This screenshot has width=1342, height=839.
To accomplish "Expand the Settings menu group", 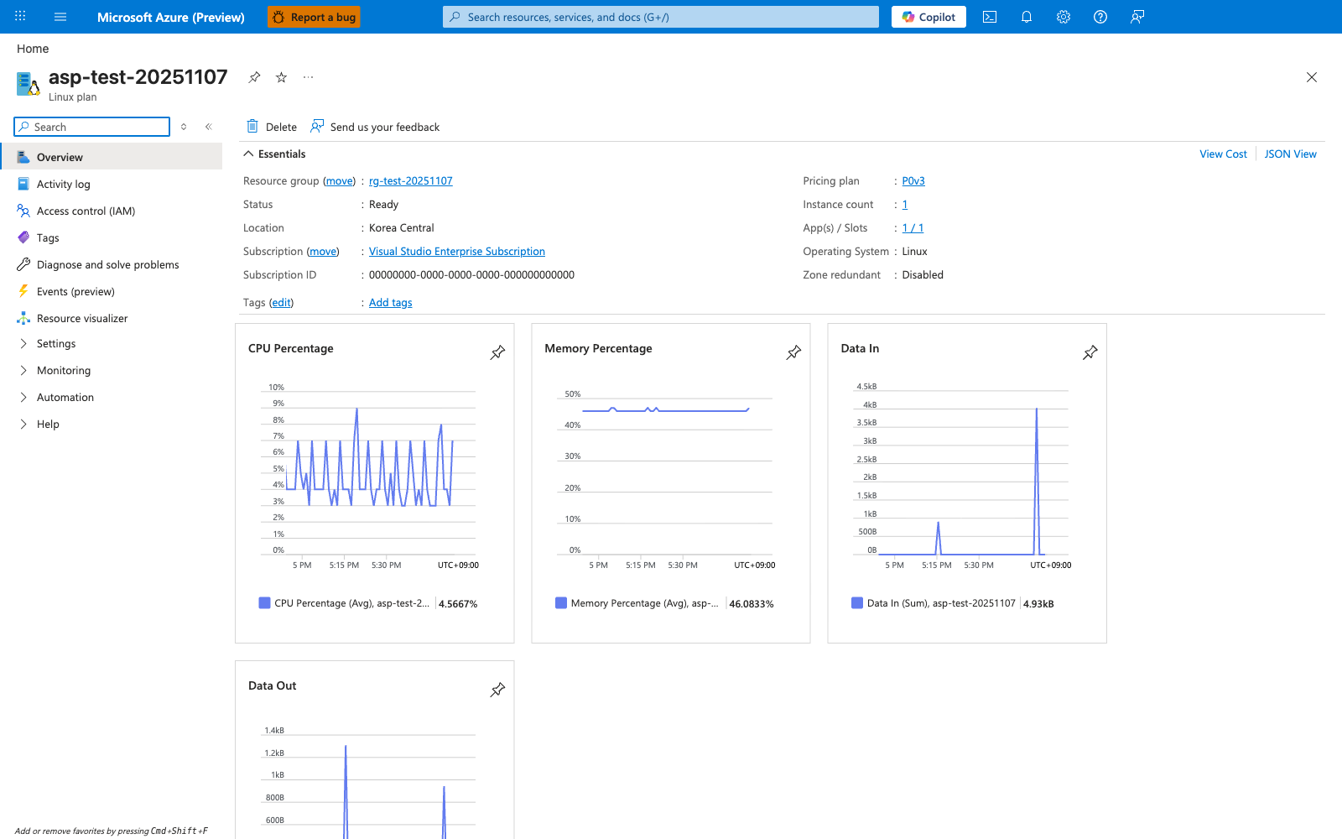I will click(x=23, y=343).
